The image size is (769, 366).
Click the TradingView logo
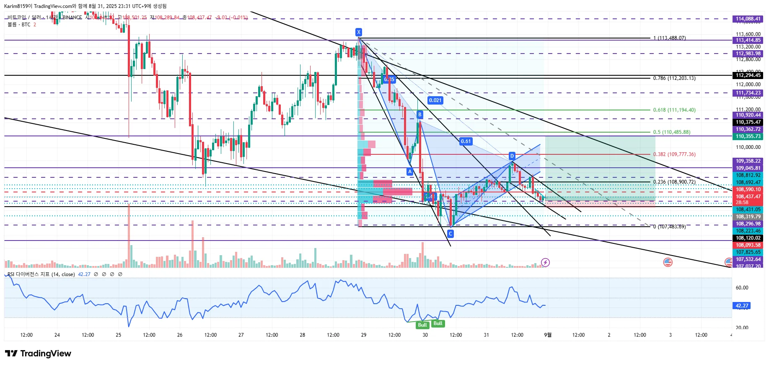click(x=38, y=353)
